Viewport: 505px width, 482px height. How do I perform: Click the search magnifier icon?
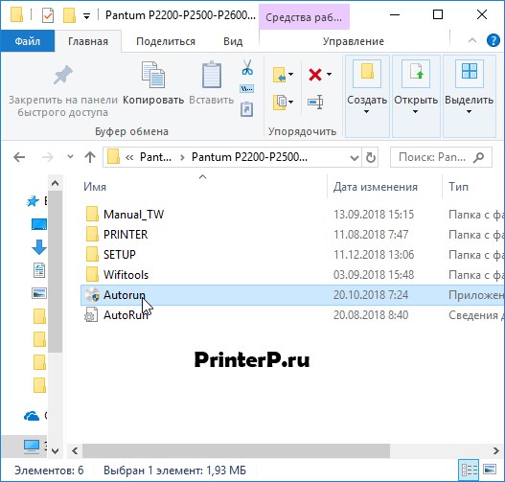point(479,157)
